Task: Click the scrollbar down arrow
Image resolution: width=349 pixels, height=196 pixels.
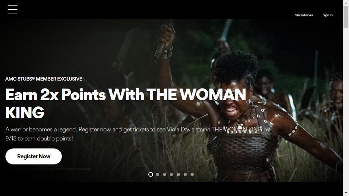Action: 346,193
